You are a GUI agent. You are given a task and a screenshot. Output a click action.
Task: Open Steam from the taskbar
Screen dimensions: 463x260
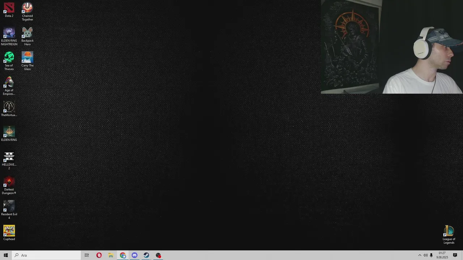tap(146, 255)
